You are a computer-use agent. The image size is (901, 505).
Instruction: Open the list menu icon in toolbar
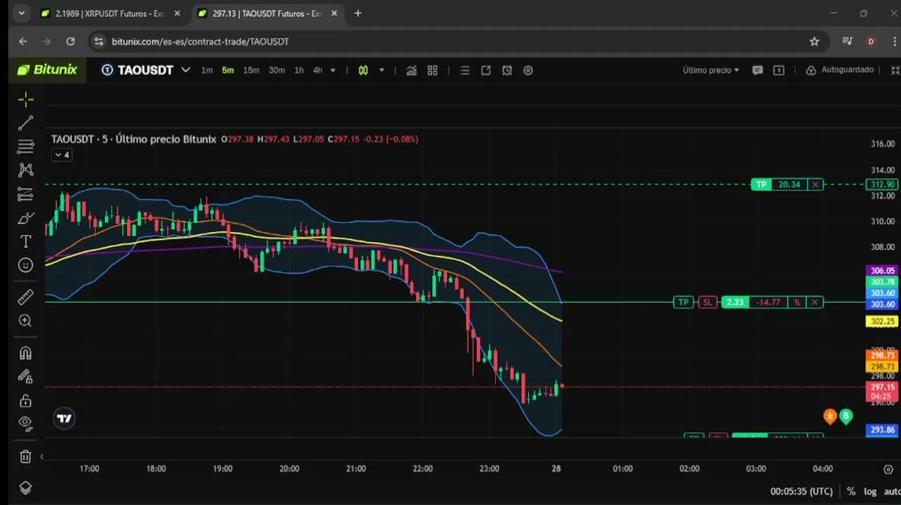[465, 70]
